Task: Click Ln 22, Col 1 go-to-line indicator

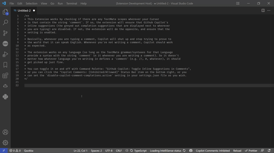Action: [80, 150]
